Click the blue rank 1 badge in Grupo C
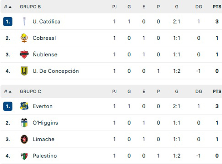 point(8,106)
